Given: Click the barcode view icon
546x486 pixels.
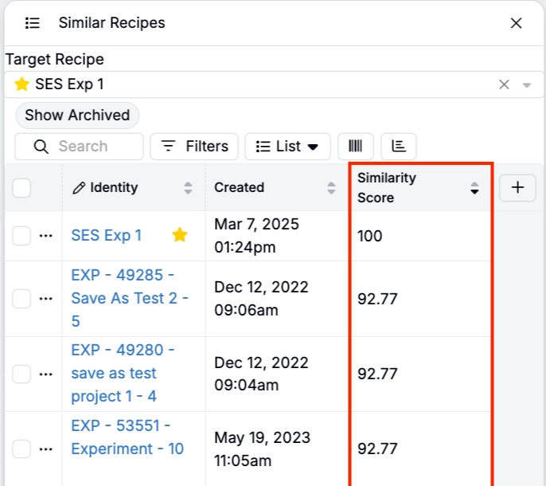Looking at the screenshot, I should 355,147.
